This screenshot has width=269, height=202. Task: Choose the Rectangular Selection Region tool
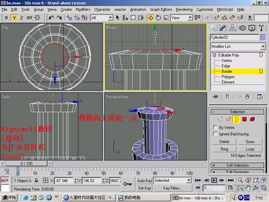133,17
